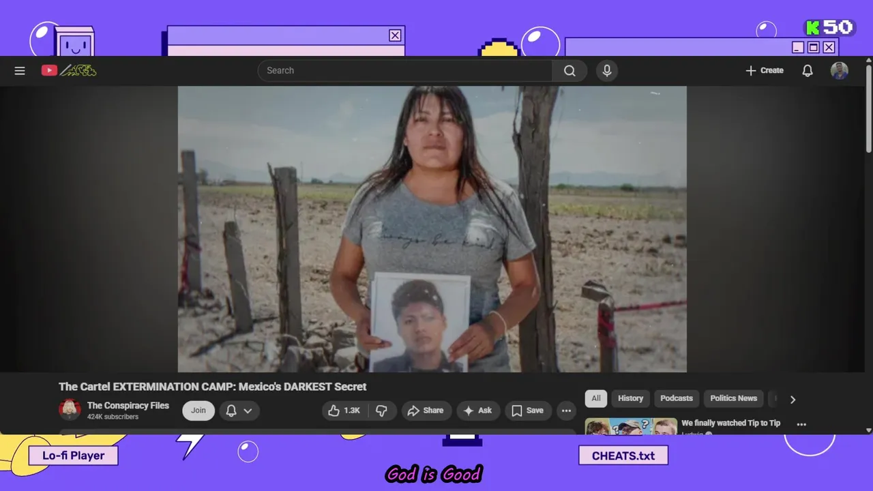Open the Lo-fi Player label
This screenshot has height=491, width=873.
coord(74,456)
